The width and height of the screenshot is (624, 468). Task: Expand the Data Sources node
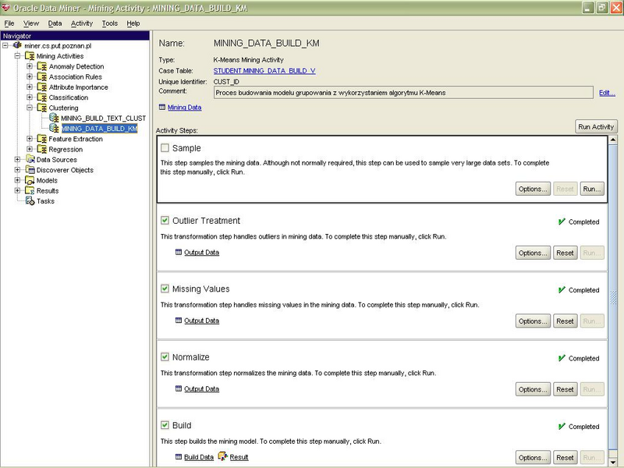pos(17,159)
